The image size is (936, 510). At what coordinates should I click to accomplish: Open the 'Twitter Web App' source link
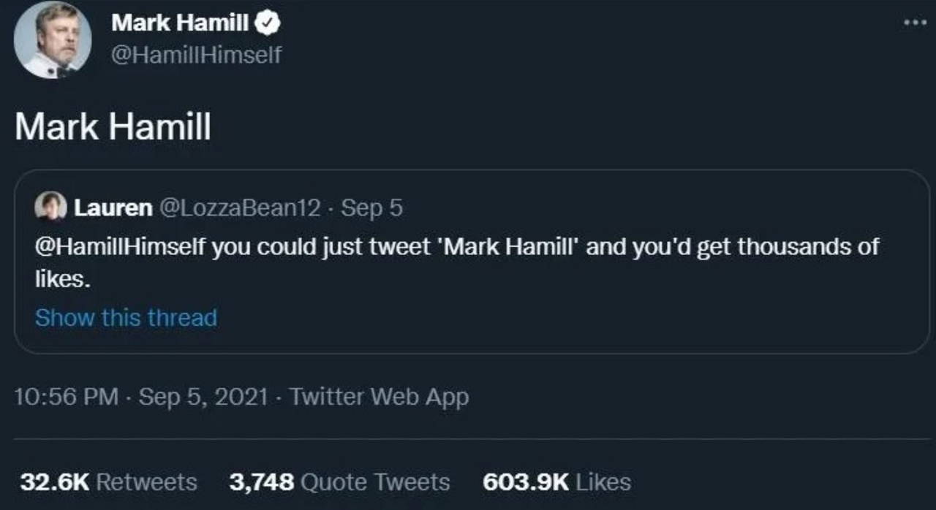(379, 397)
